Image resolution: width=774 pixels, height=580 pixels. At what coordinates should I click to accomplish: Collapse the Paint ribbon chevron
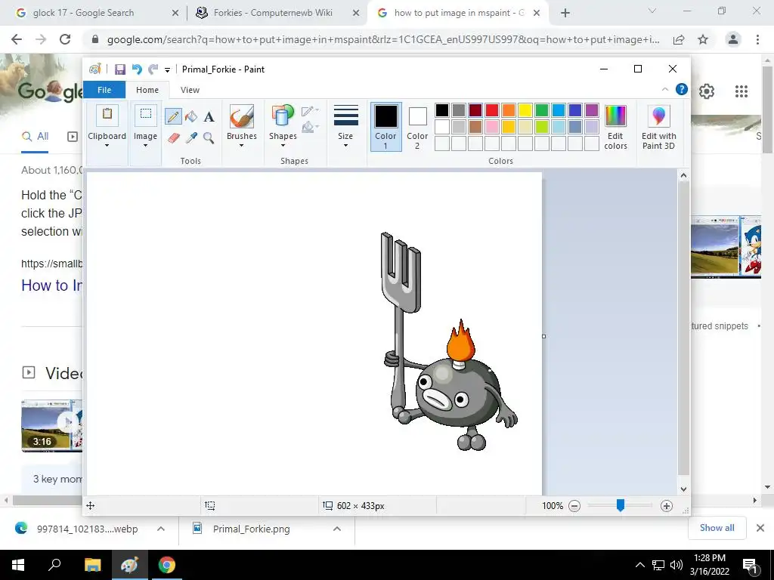(665, 89)
